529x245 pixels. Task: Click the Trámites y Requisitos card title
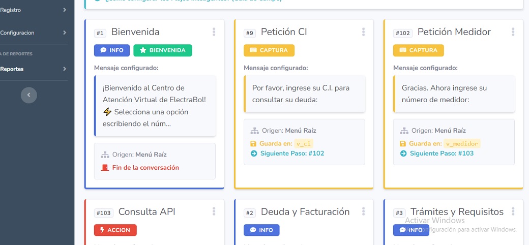click(x=457, y=211)
